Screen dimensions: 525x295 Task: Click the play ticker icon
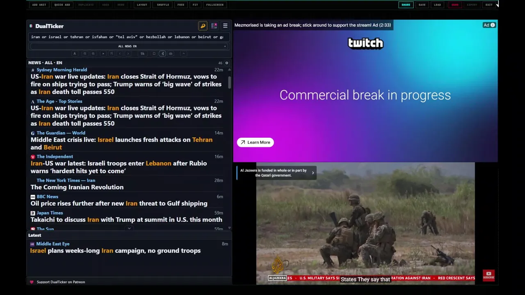click(x=103, y=54)
